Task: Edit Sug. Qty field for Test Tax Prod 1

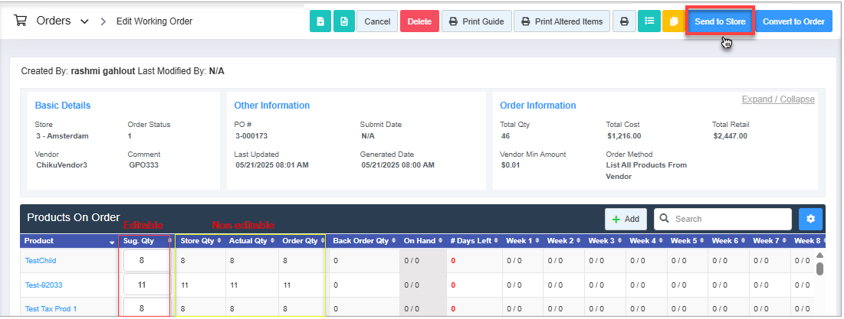Action: 146,308
